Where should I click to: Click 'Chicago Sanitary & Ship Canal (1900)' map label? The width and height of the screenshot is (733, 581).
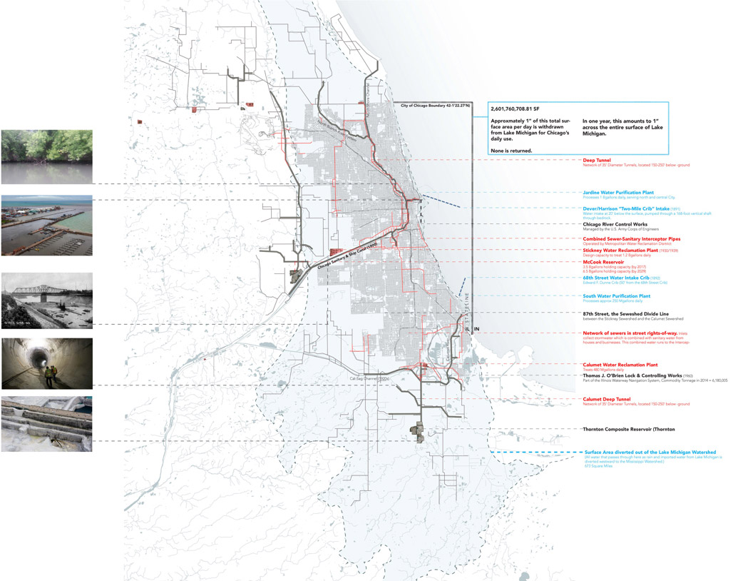[x=347, y=256]
